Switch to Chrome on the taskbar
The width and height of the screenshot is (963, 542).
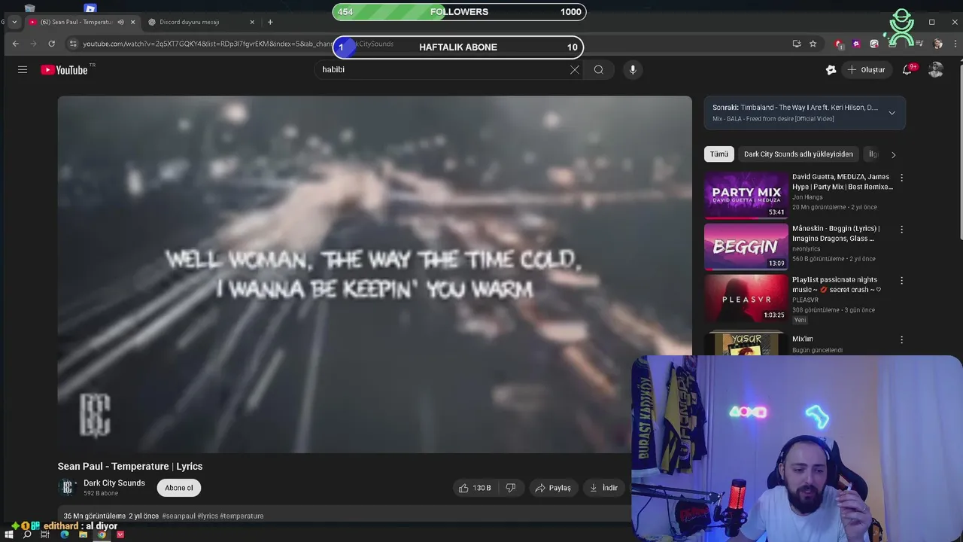tap(102, 534)
